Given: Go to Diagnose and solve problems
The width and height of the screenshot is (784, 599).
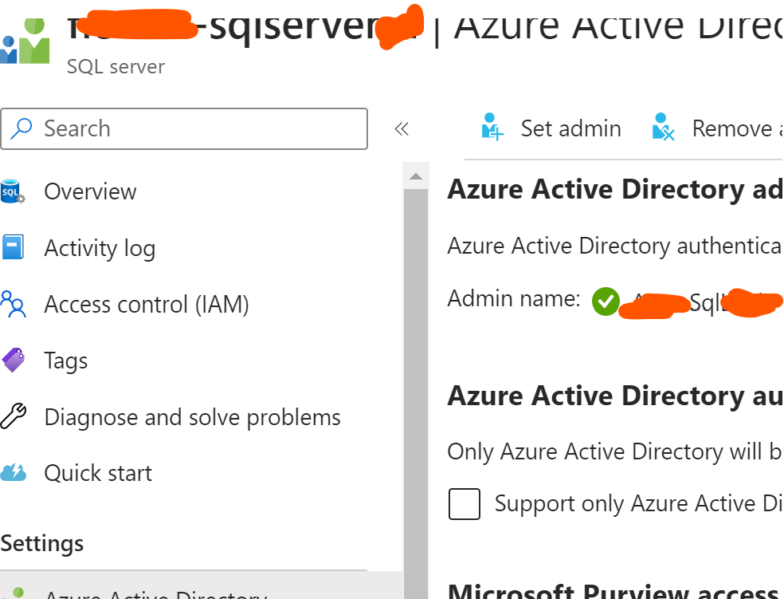Looking at the screenshot, I should 192,417.
